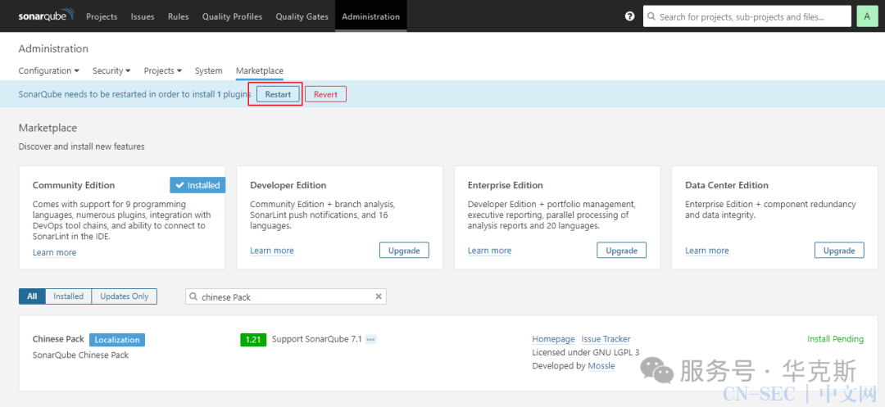The height and width of the screenshot is (407, 885).
Task: Select the All plugins filter
Action: [x=32, y=296]
